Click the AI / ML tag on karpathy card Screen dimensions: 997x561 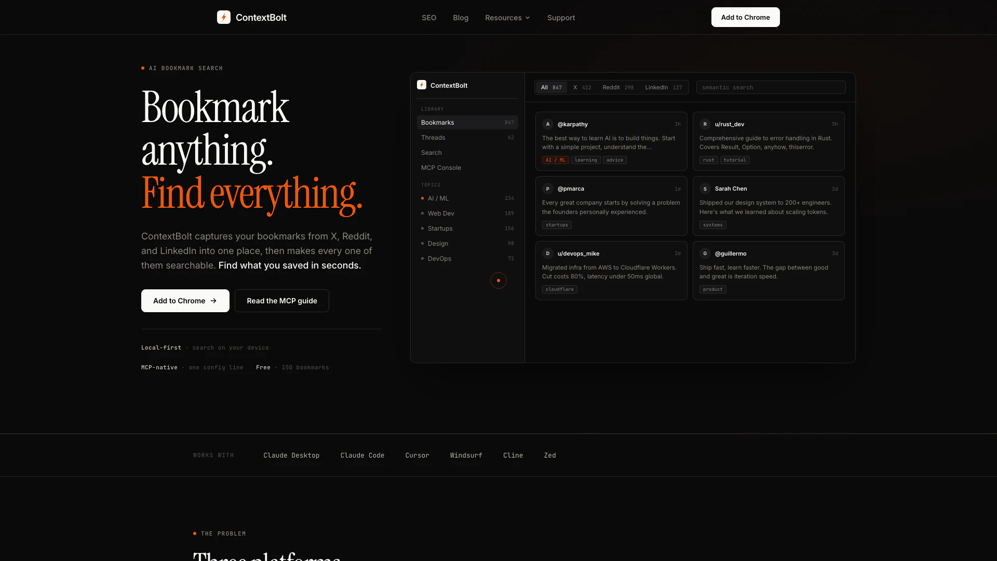pyautogui.click(x=555, y=160)
